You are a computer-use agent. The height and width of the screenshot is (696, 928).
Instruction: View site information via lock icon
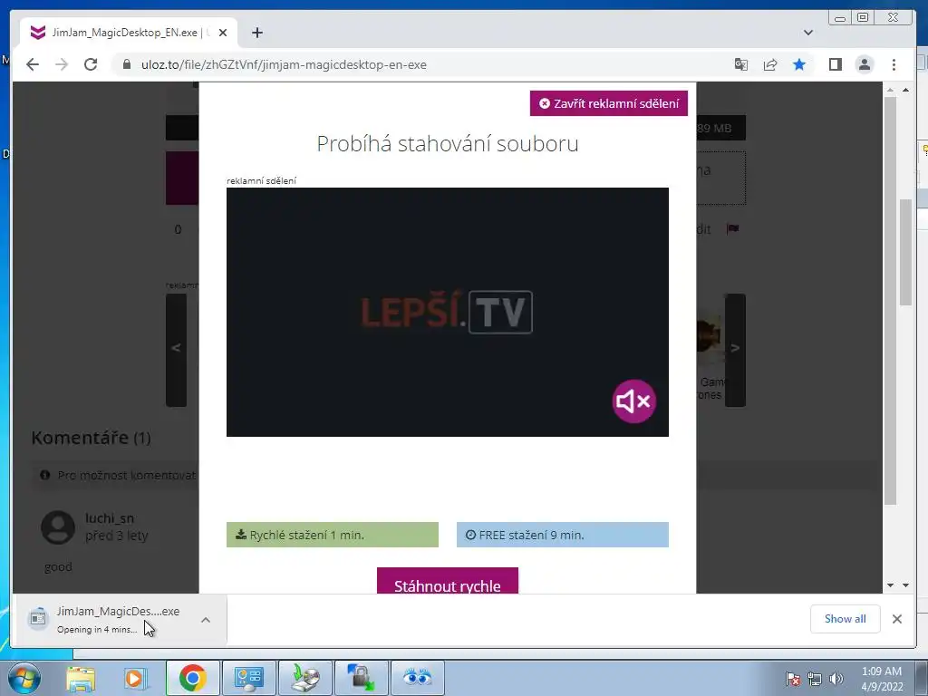pyautogui.click(x=127, y=64)
